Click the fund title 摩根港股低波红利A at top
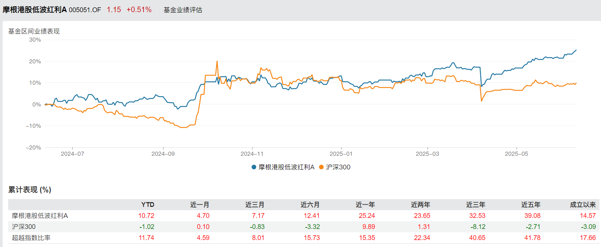The width and height of the screenshot is (601, 247). (x=35, y=10)
